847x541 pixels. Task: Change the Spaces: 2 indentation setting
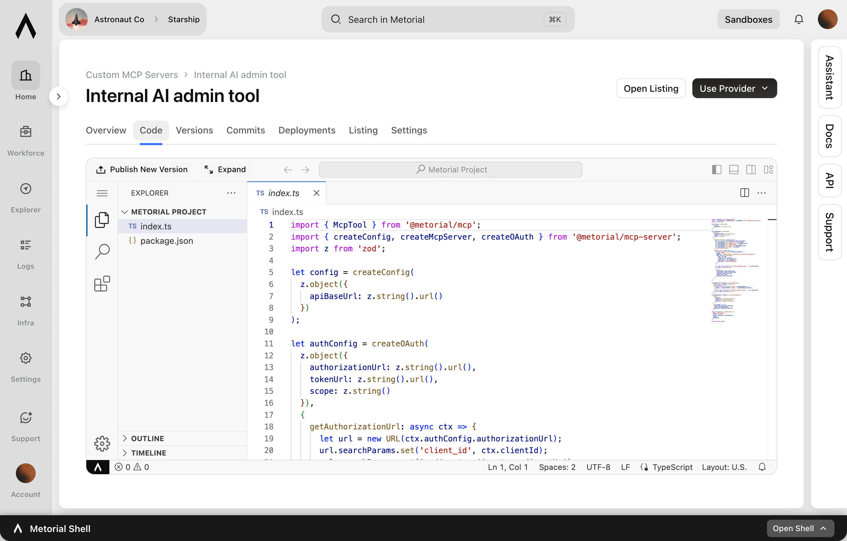click(x=557, y=467)
